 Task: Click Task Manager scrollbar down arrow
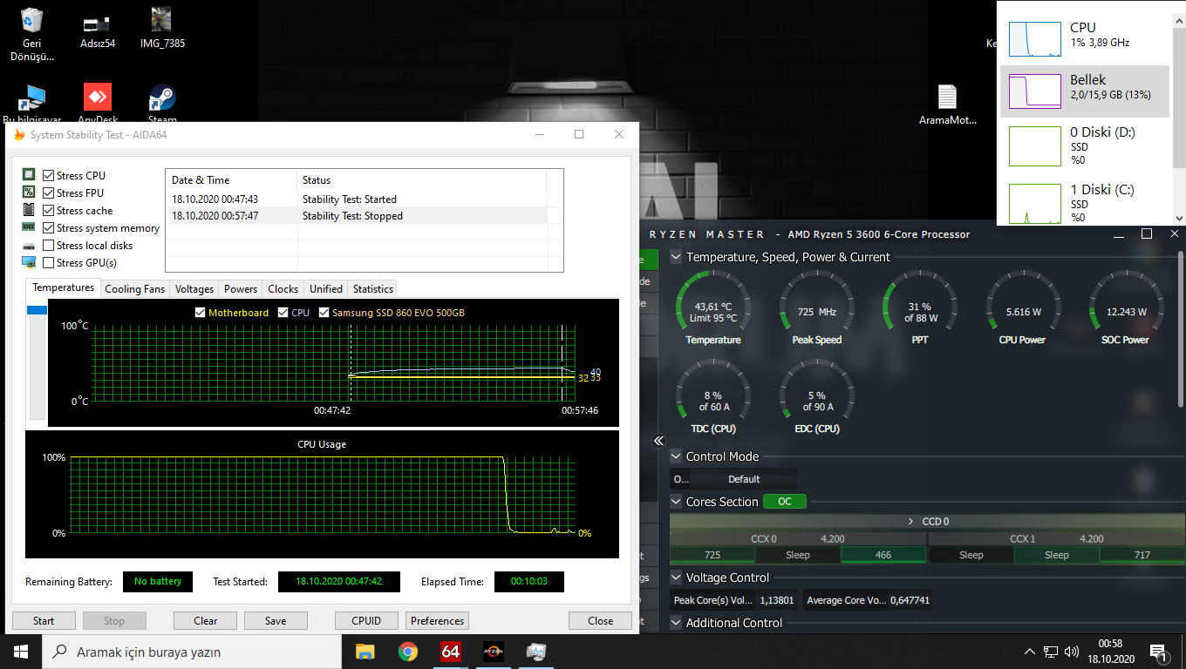(x=1179, y=219)
